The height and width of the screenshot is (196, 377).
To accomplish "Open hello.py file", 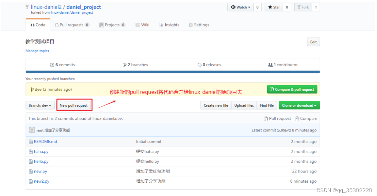I will (41, 161).
